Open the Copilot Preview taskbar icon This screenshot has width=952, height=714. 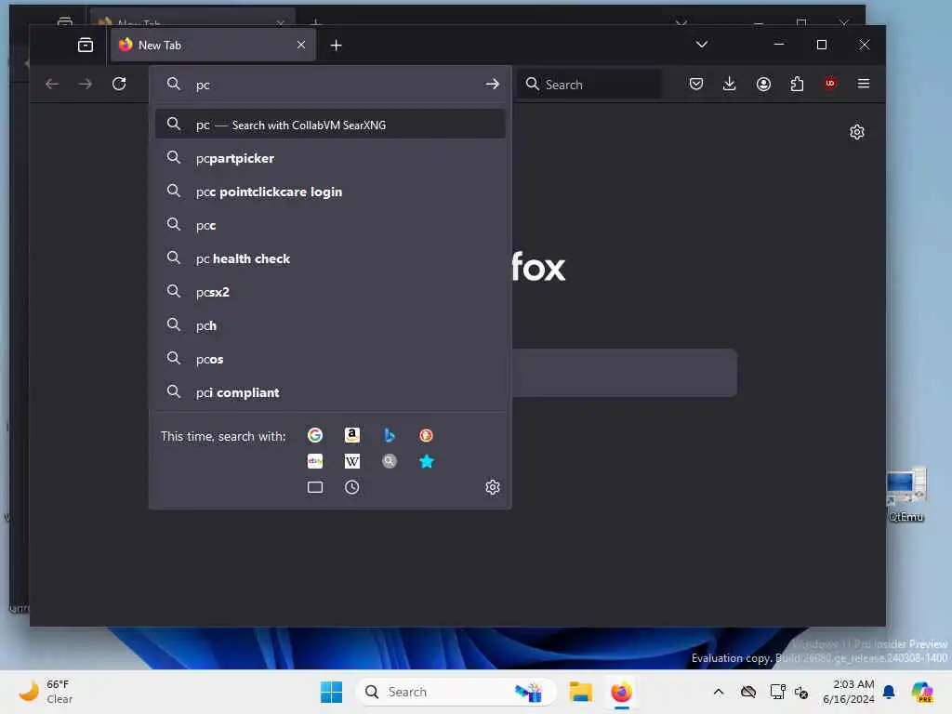click(x=921, y=692)
